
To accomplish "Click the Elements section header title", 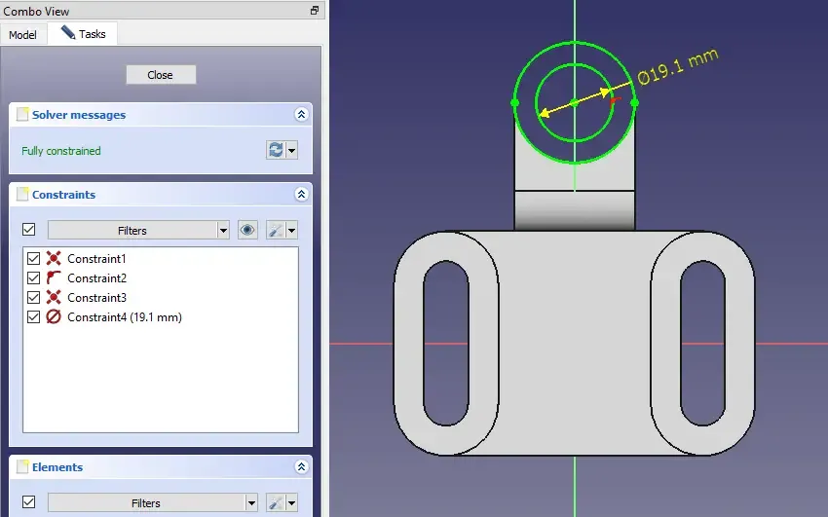I will click(57, 467).
